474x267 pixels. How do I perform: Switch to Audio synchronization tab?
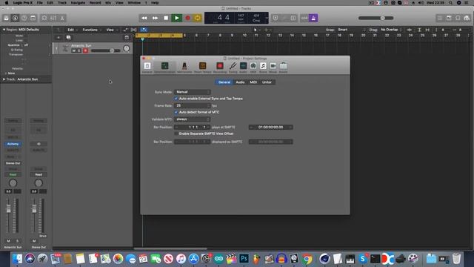(x=240, y=82)
